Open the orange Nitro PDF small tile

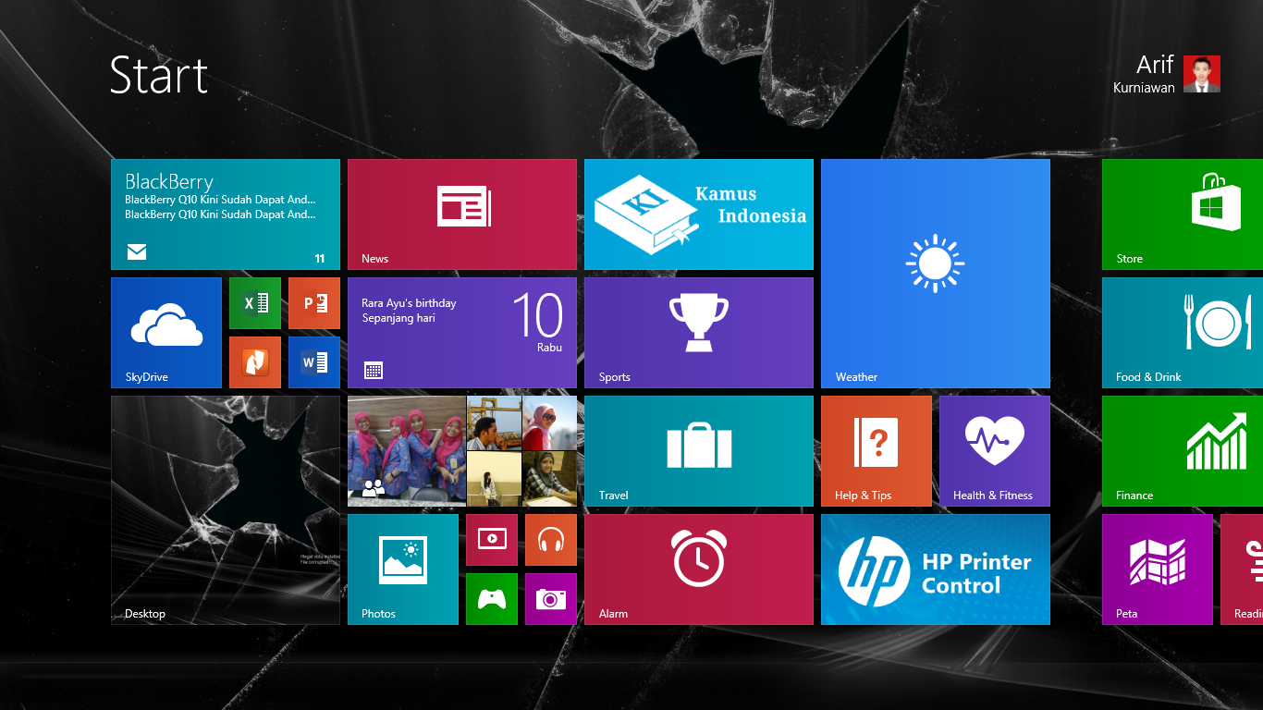(255, 362)
